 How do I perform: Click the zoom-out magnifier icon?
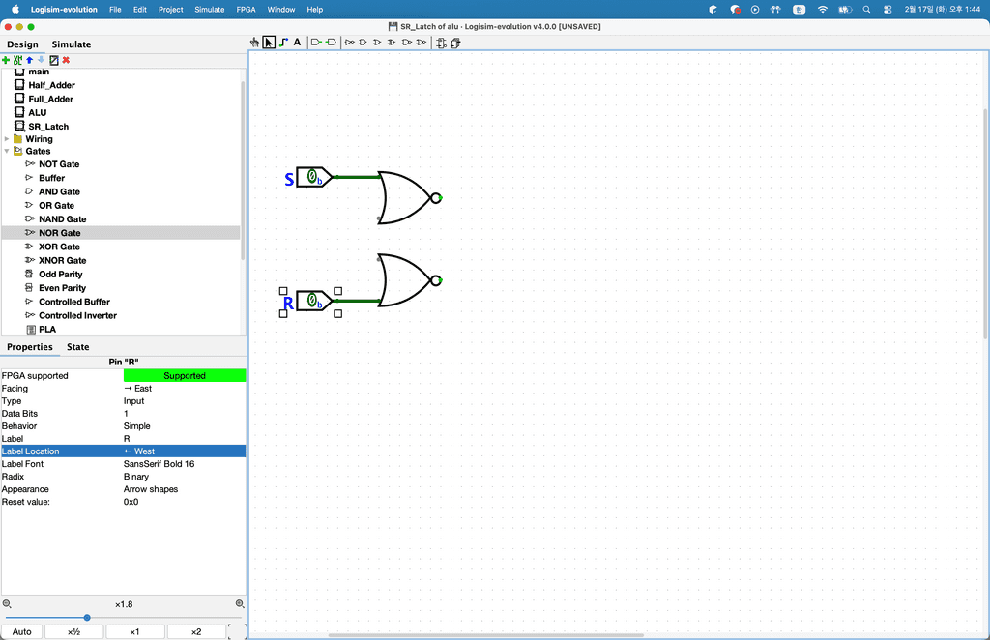point(7,604)
